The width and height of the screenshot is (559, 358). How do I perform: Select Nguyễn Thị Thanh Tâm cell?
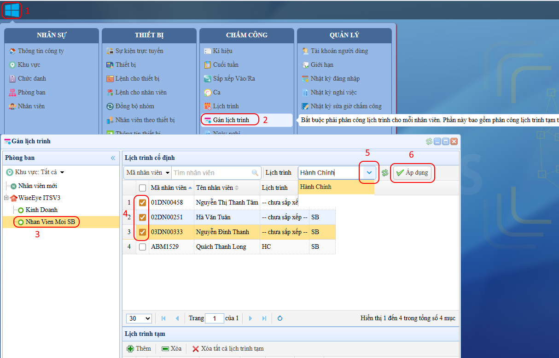pyautogui.click(x=227, y=202)
